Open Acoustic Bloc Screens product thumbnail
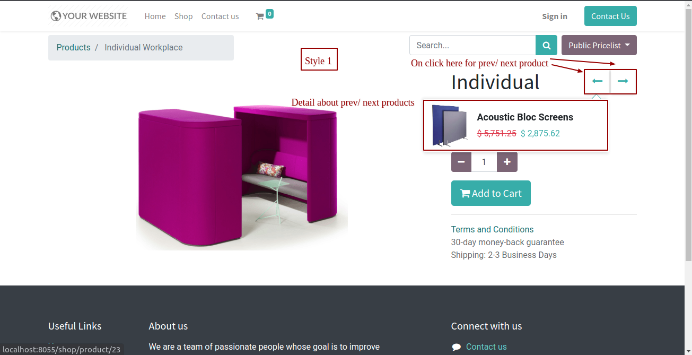 tap(450, 125)
